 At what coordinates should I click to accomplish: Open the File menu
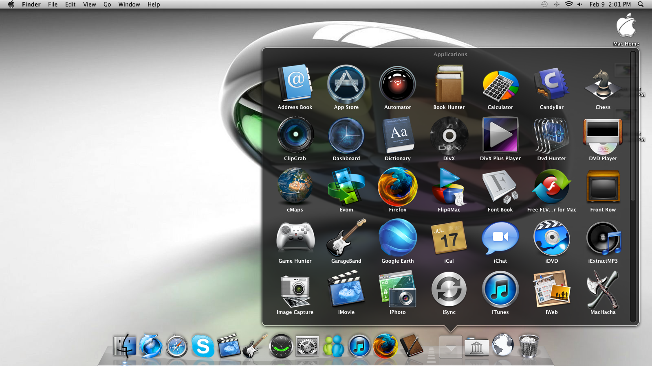(53, 4)
